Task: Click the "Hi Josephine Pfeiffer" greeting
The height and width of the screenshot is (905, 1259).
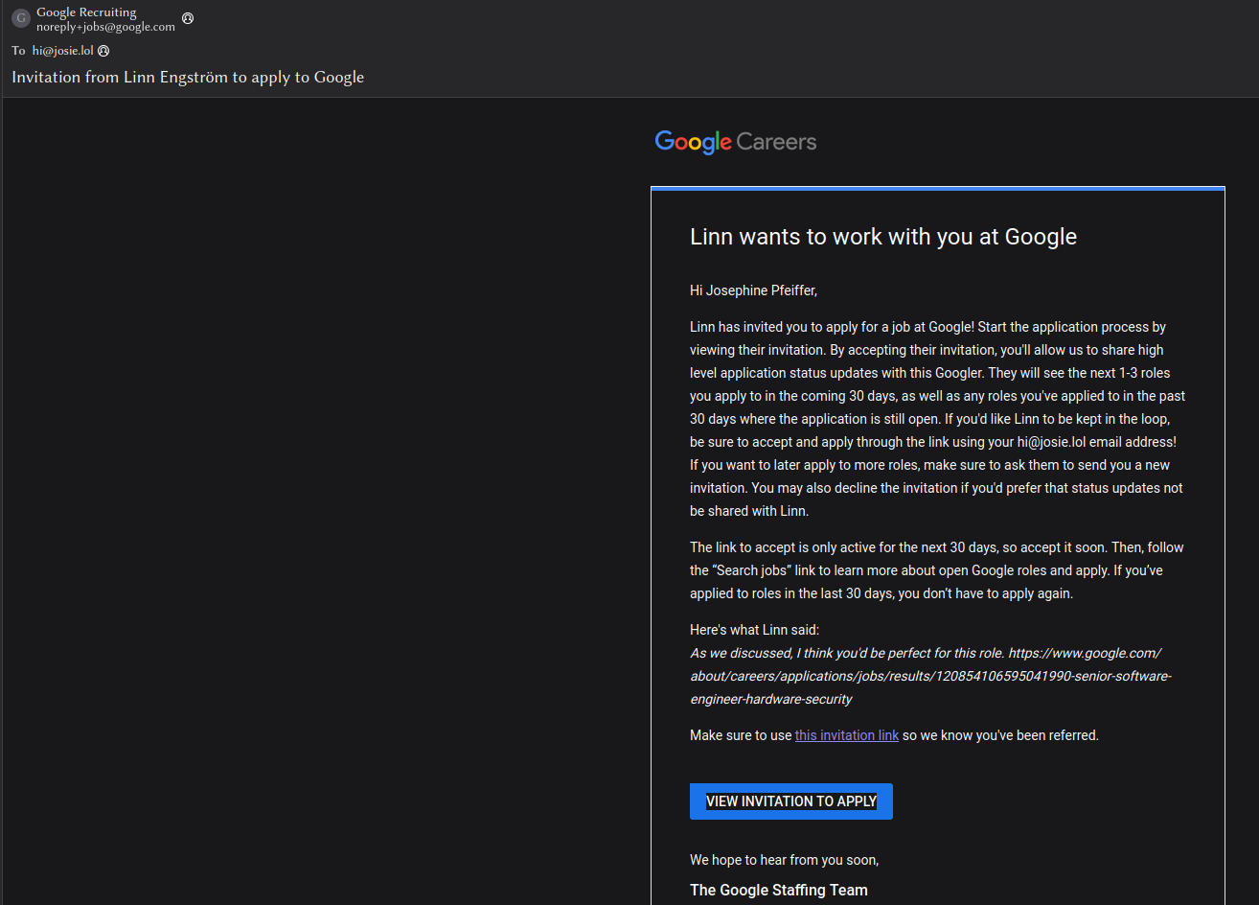Action: [x=753, y=290]
